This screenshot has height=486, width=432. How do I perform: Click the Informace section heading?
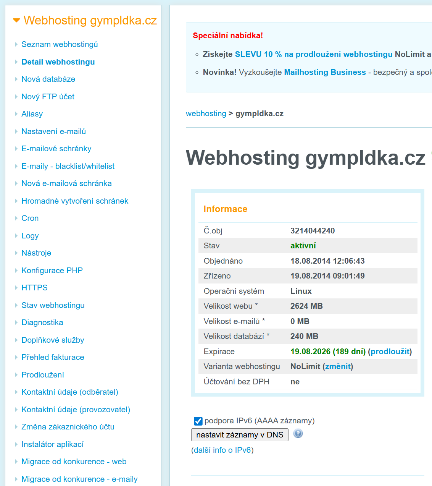click(226, 209)
